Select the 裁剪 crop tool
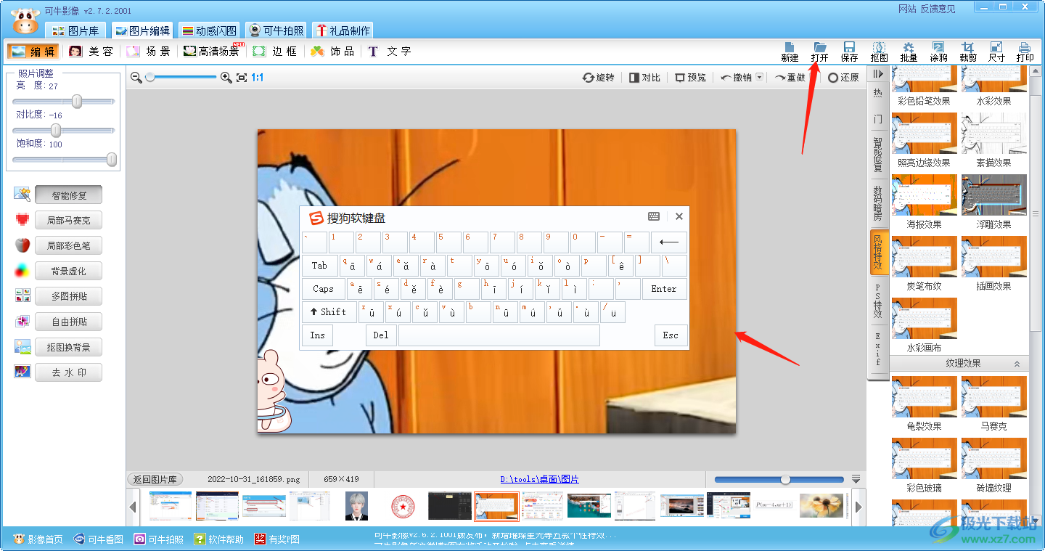 tap(968, 52)
